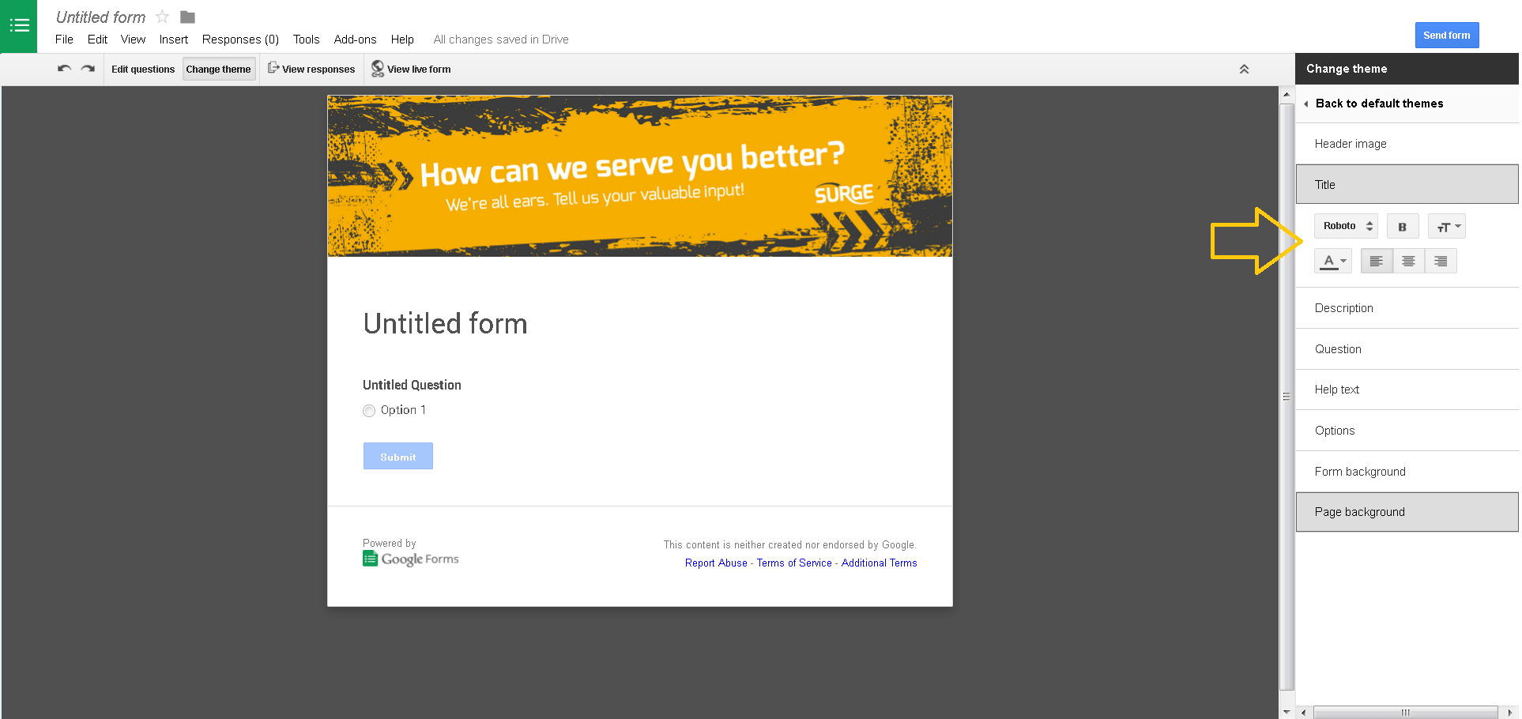This screenshot has height=719, width=1522.
Task: Align title text left
Action: 1377,261
